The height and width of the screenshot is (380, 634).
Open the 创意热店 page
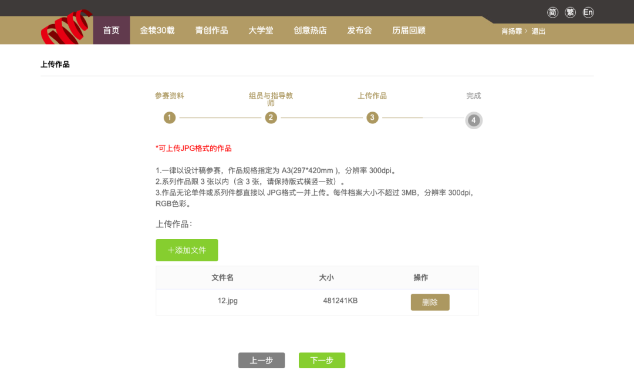click(310, 30)
